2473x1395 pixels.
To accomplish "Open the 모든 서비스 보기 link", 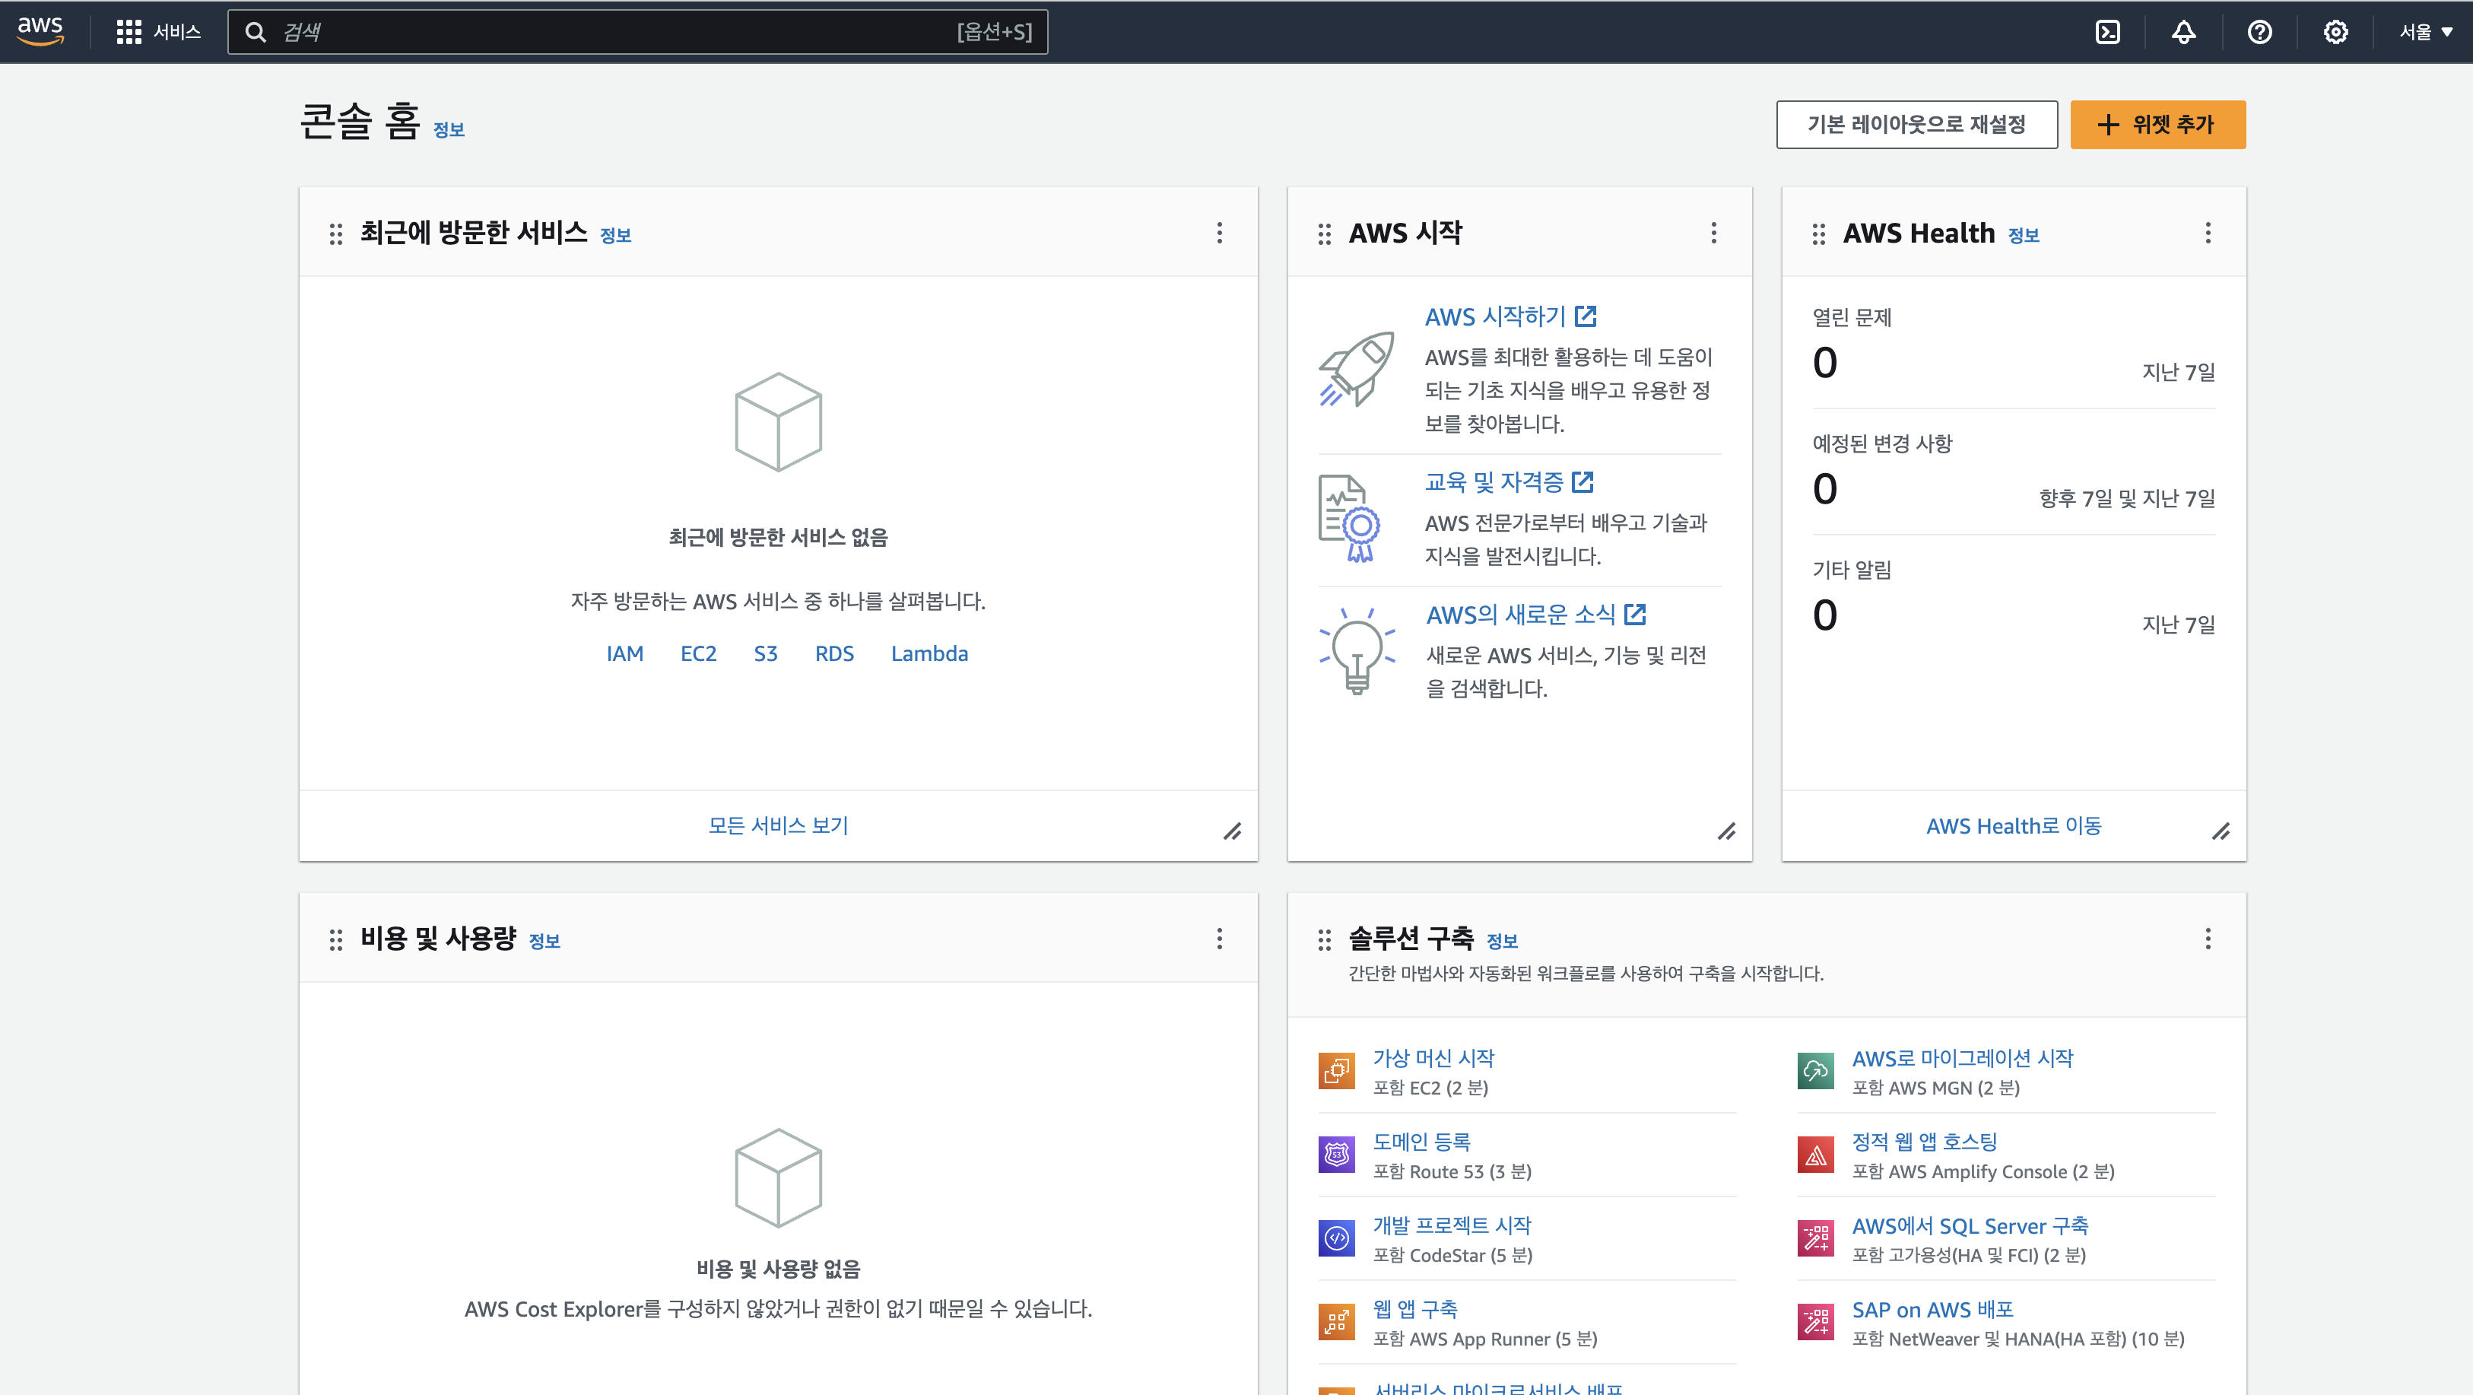I will [x=778, y=825].
